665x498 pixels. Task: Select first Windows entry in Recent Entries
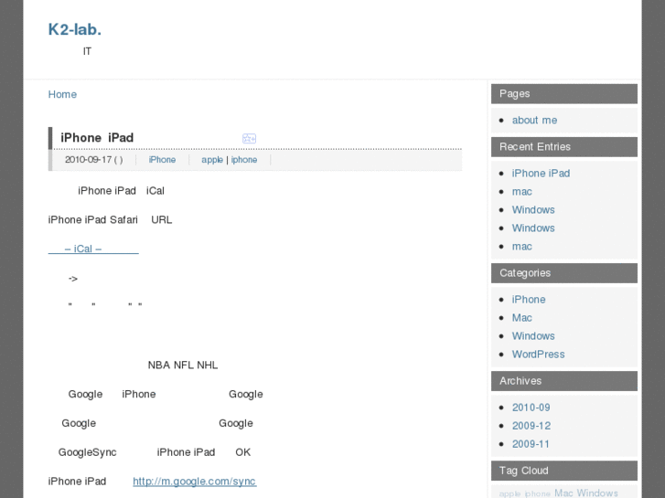[533, 210]
